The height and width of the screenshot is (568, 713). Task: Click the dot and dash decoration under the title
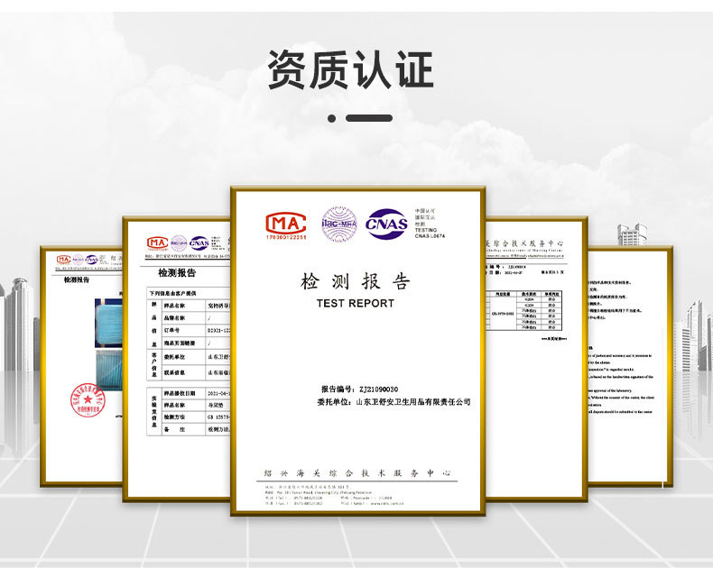click(x=360, y=118)
